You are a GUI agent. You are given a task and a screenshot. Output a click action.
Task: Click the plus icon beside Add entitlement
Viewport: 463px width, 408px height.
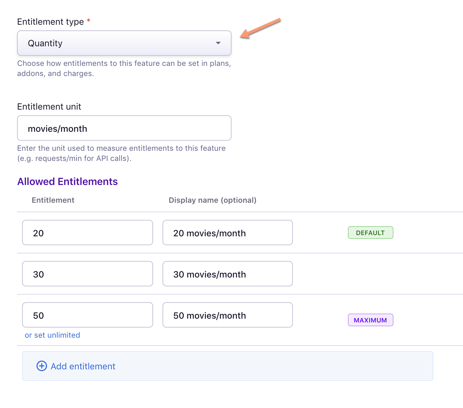tap(42, 366)
